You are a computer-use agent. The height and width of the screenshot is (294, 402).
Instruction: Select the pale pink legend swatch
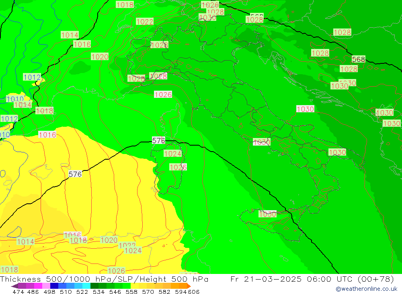coord(46,286)
